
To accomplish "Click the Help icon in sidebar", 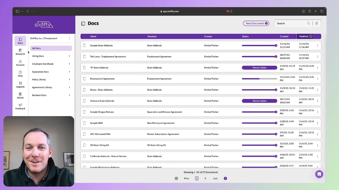I will coord(20,74).
